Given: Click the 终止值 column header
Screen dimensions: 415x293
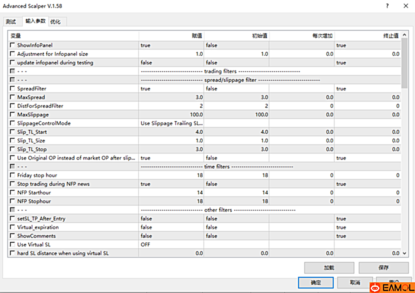Looking at the screenshot, I should click(x=368, y=36).
